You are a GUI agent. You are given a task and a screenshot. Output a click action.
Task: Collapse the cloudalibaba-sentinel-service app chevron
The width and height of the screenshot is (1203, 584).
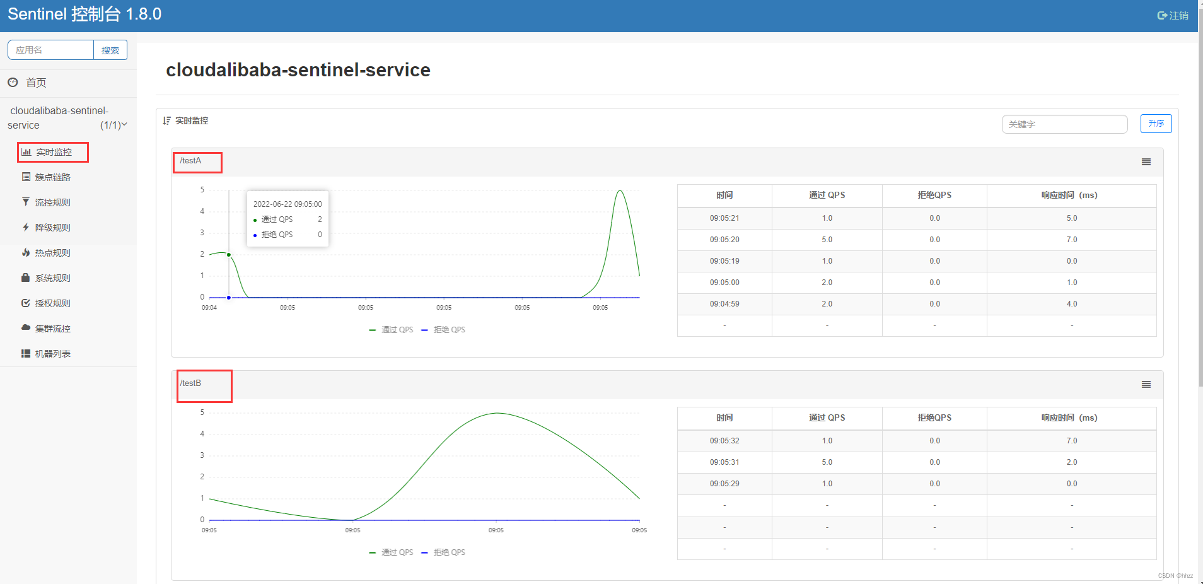point(124,124)
